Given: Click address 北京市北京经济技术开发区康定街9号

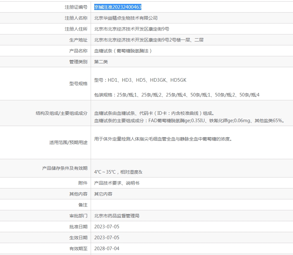Looking at the screenshot, I should click(x=132, y=29).
